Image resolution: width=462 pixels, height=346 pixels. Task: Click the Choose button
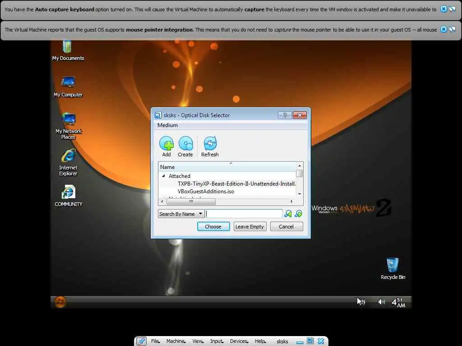click(213, 227)
